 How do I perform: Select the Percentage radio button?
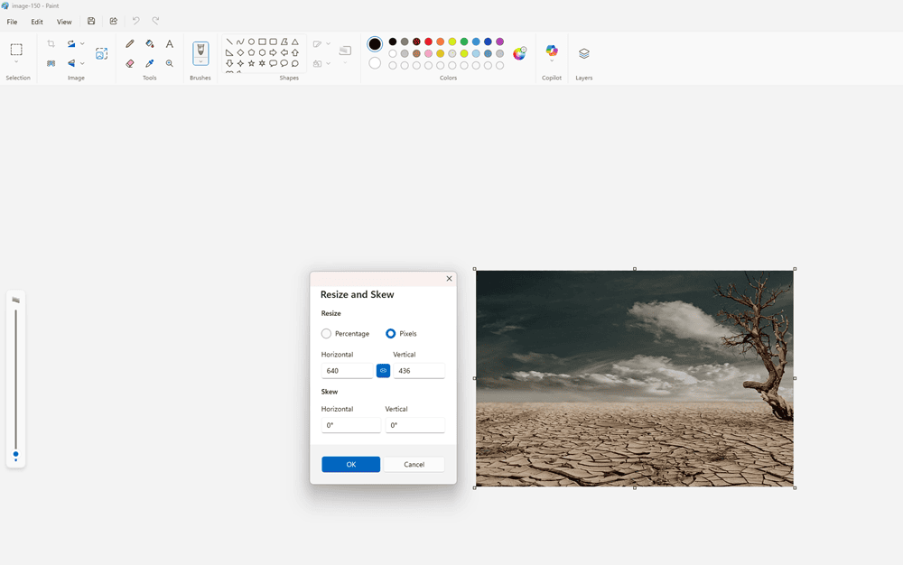point(327,334)
